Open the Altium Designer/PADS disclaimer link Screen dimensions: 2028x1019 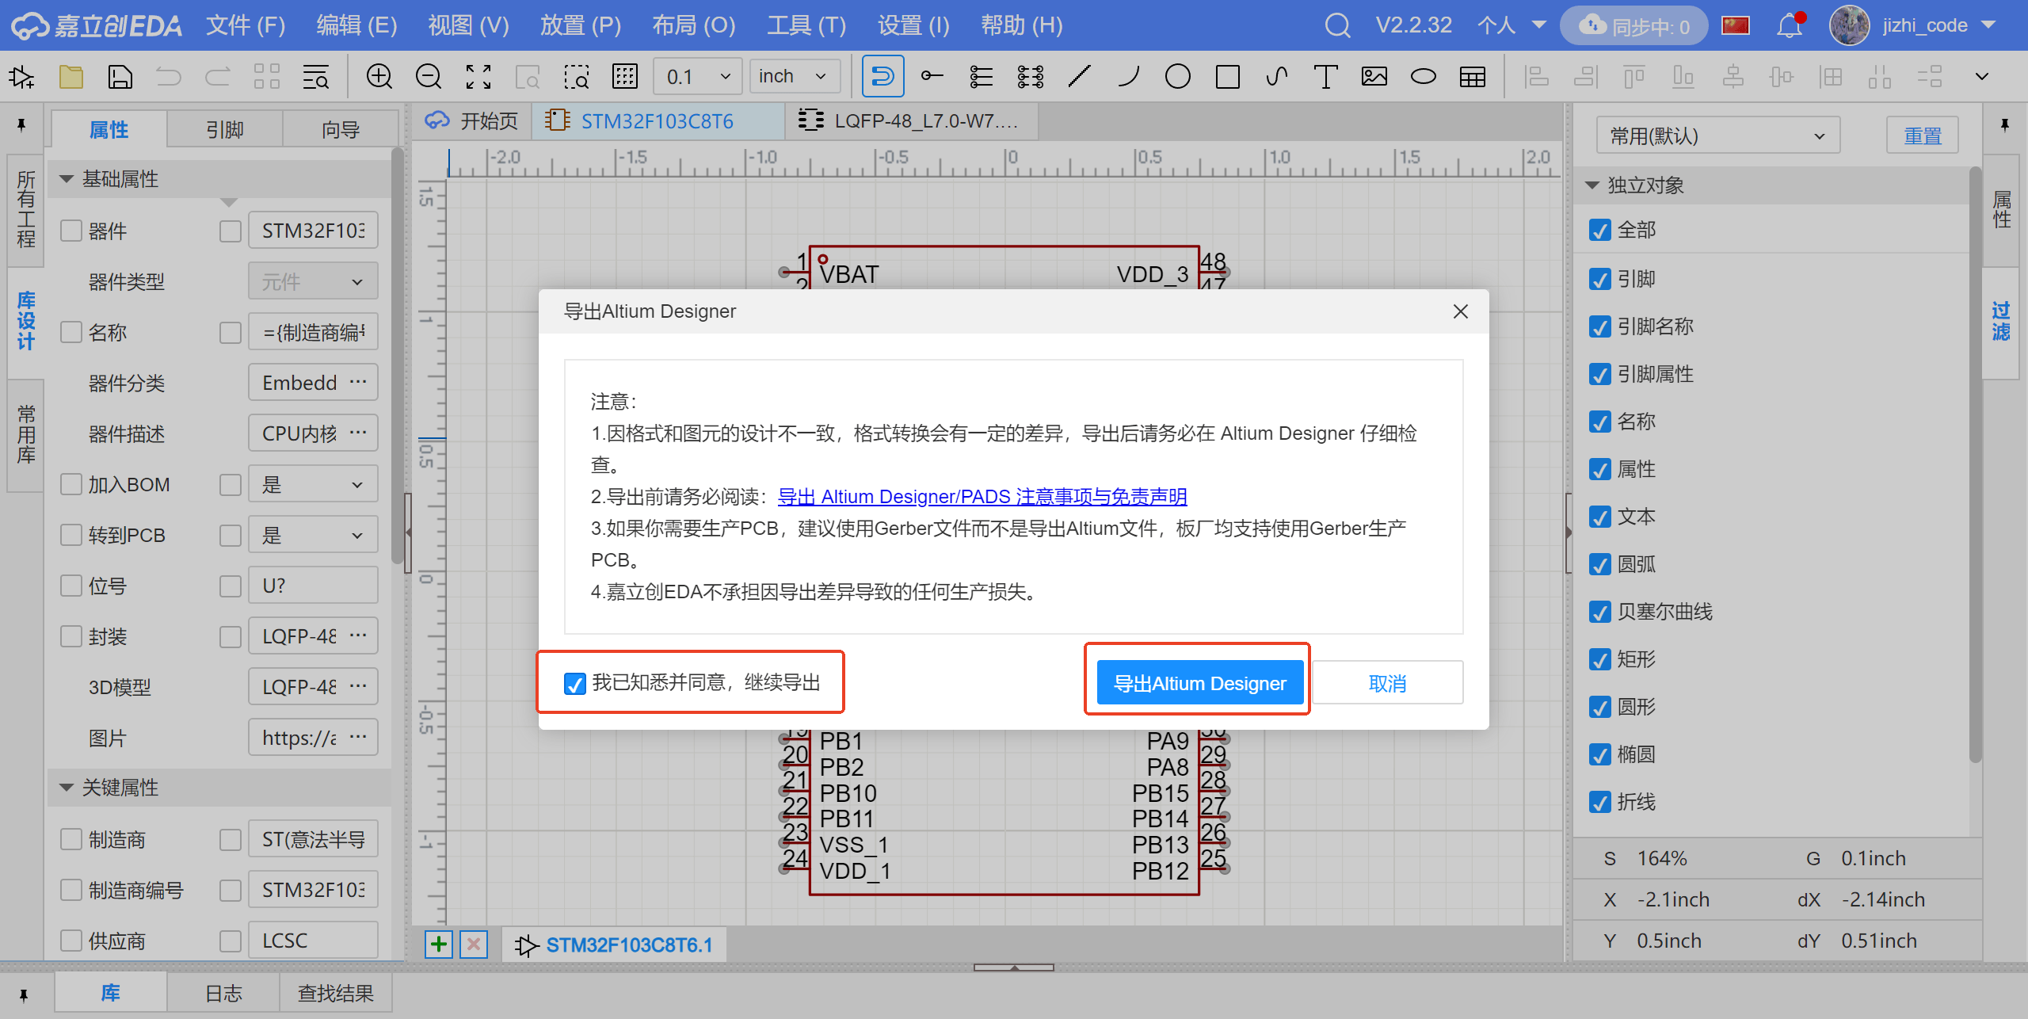(x=982, y=497)
